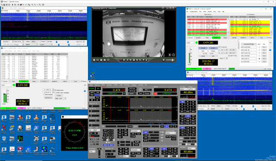This screenshot has height=161, width=276.
Task: Open the Recycle Bin desktop icon
Action: coord(4,139)
